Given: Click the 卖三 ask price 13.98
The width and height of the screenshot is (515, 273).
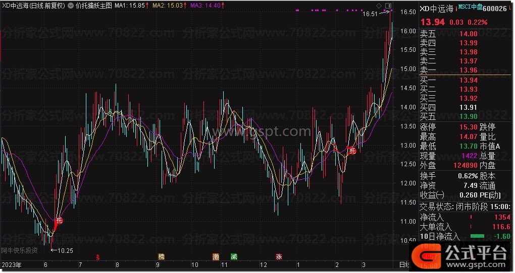Looking at the screenshot, I should (469, 52).
